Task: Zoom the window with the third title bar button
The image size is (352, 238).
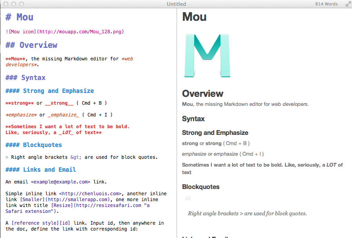Action: 22,4
